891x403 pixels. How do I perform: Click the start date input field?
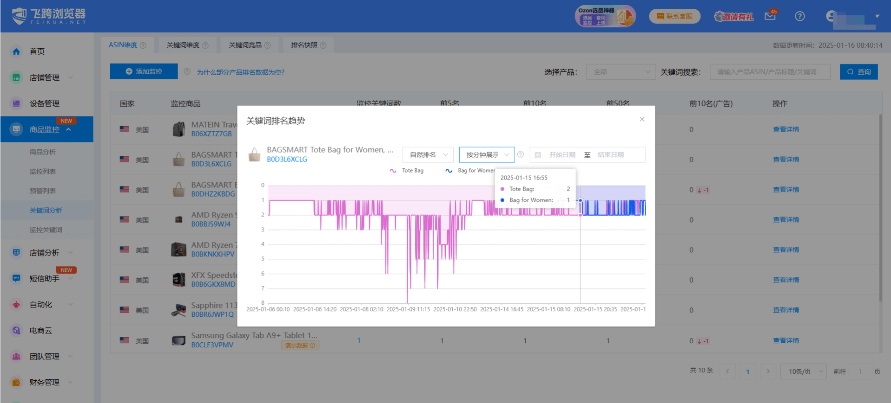point(562,155)
